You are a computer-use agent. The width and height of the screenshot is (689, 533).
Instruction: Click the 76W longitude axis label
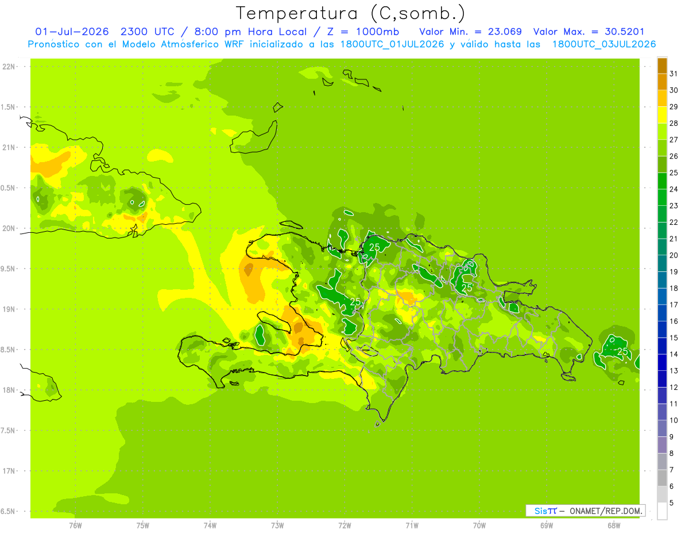[x=75, y=525]
